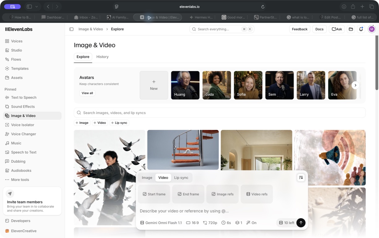The height and width of the screenshot is (238, 379).
Task: Click the video description prompt field
Action: (x=222, y=211)
